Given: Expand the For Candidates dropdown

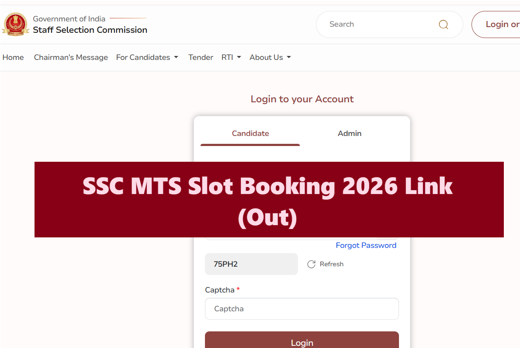Looking at the screenshot, I should point(147,57).
